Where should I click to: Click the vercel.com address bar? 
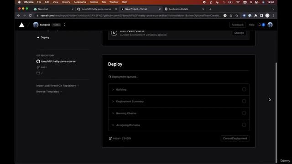(x=130, y=15)
